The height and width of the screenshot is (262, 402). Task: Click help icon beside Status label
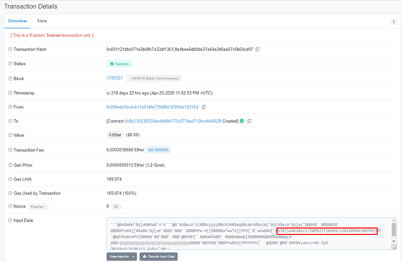click(x=10, y=63)
